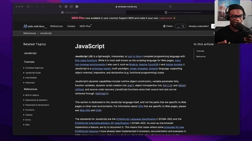Open the proposals for new ECMAScript features link
The height and width of the screenshot is (141, 252).
[174, 127]
